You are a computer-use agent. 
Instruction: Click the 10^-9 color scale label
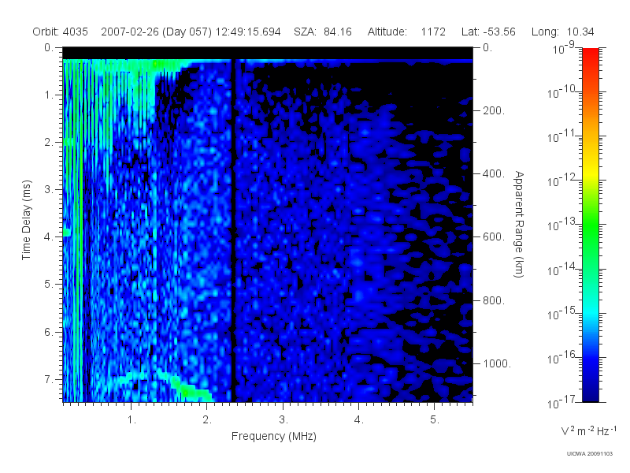coord(564,48)
